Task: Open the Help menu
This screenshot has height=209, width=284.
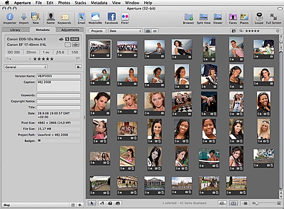Action: pos(148,3)
